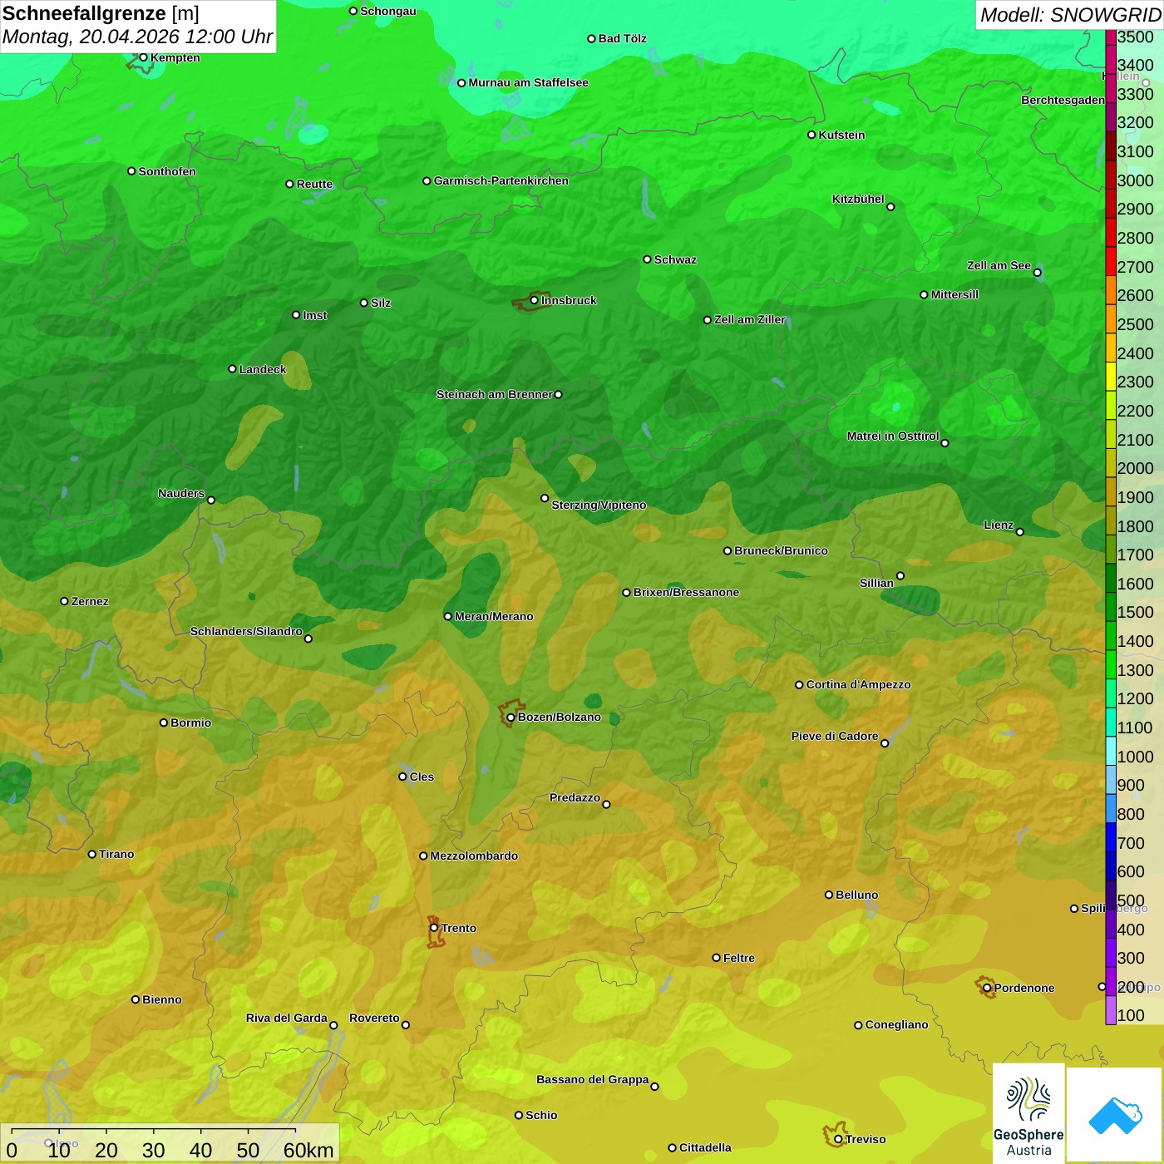Screen dimensions: 1164x1164
Task: Click the Nauders location dot
Action: pos(210,501)
